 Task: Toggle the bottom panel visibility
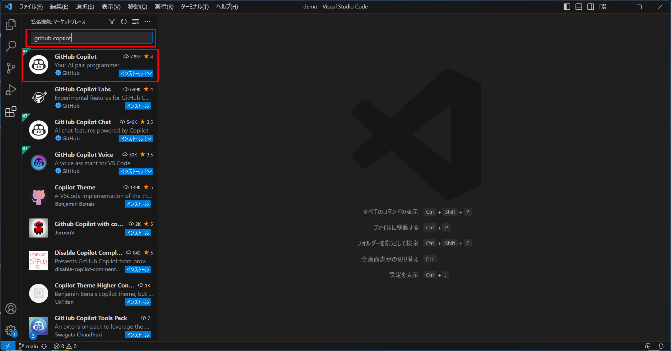point(579,7)
